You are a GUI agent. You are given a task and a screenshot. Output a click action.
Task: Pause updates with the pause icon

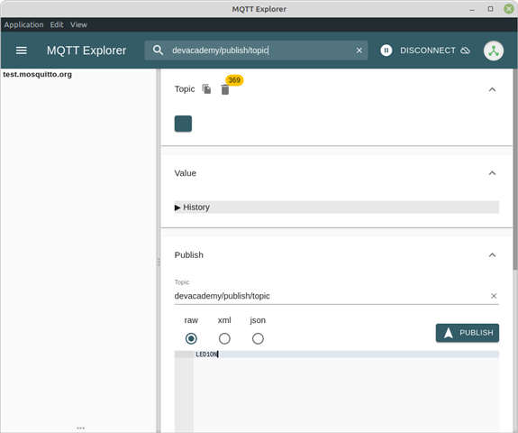coord(386,51)
